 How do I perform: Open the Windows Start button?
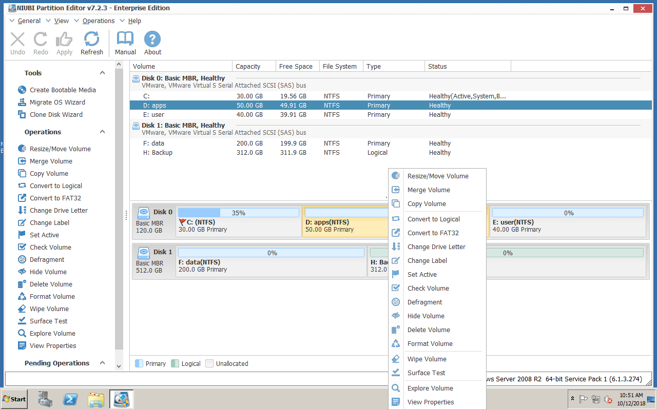13,399
